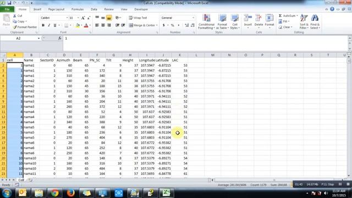Center text horizontally
The width and height of the screenshot is (352, 198).
(x=103, y=25)
